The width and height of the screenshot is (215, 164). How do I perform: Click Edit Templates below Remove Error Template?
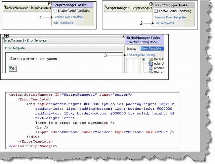click(164, 23)
